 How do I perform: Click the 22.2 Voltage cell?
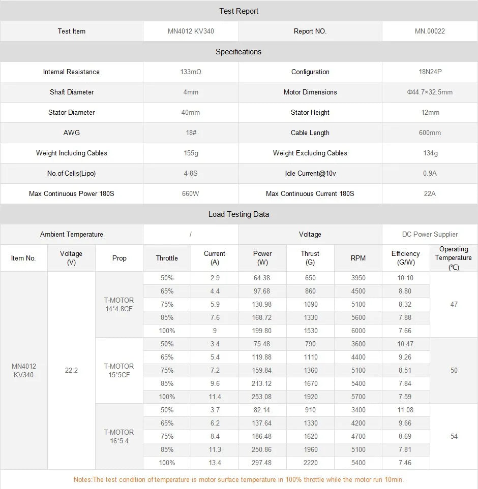pos(71,370)
